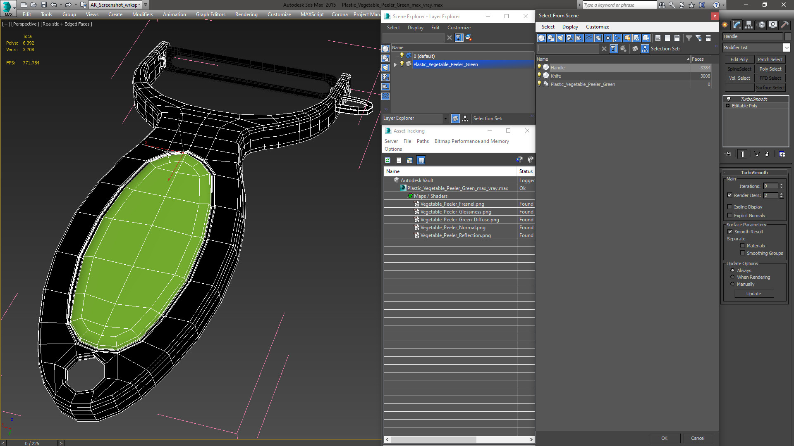Open the Create command panel tab
Screen dimensions: 794x446
pos(725,25)
